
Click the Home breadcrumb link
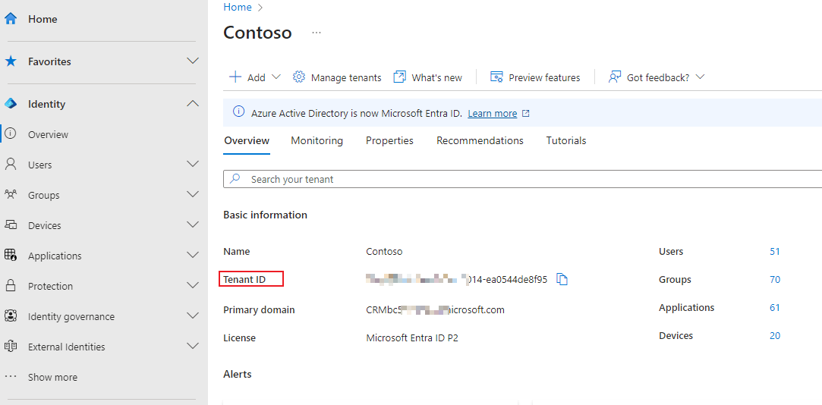(237, 7)
